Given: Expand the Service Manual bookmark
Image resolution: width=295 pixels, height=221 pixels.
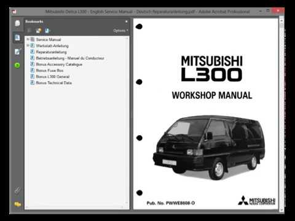Looking at the screenshot, I should coord(28,39).
